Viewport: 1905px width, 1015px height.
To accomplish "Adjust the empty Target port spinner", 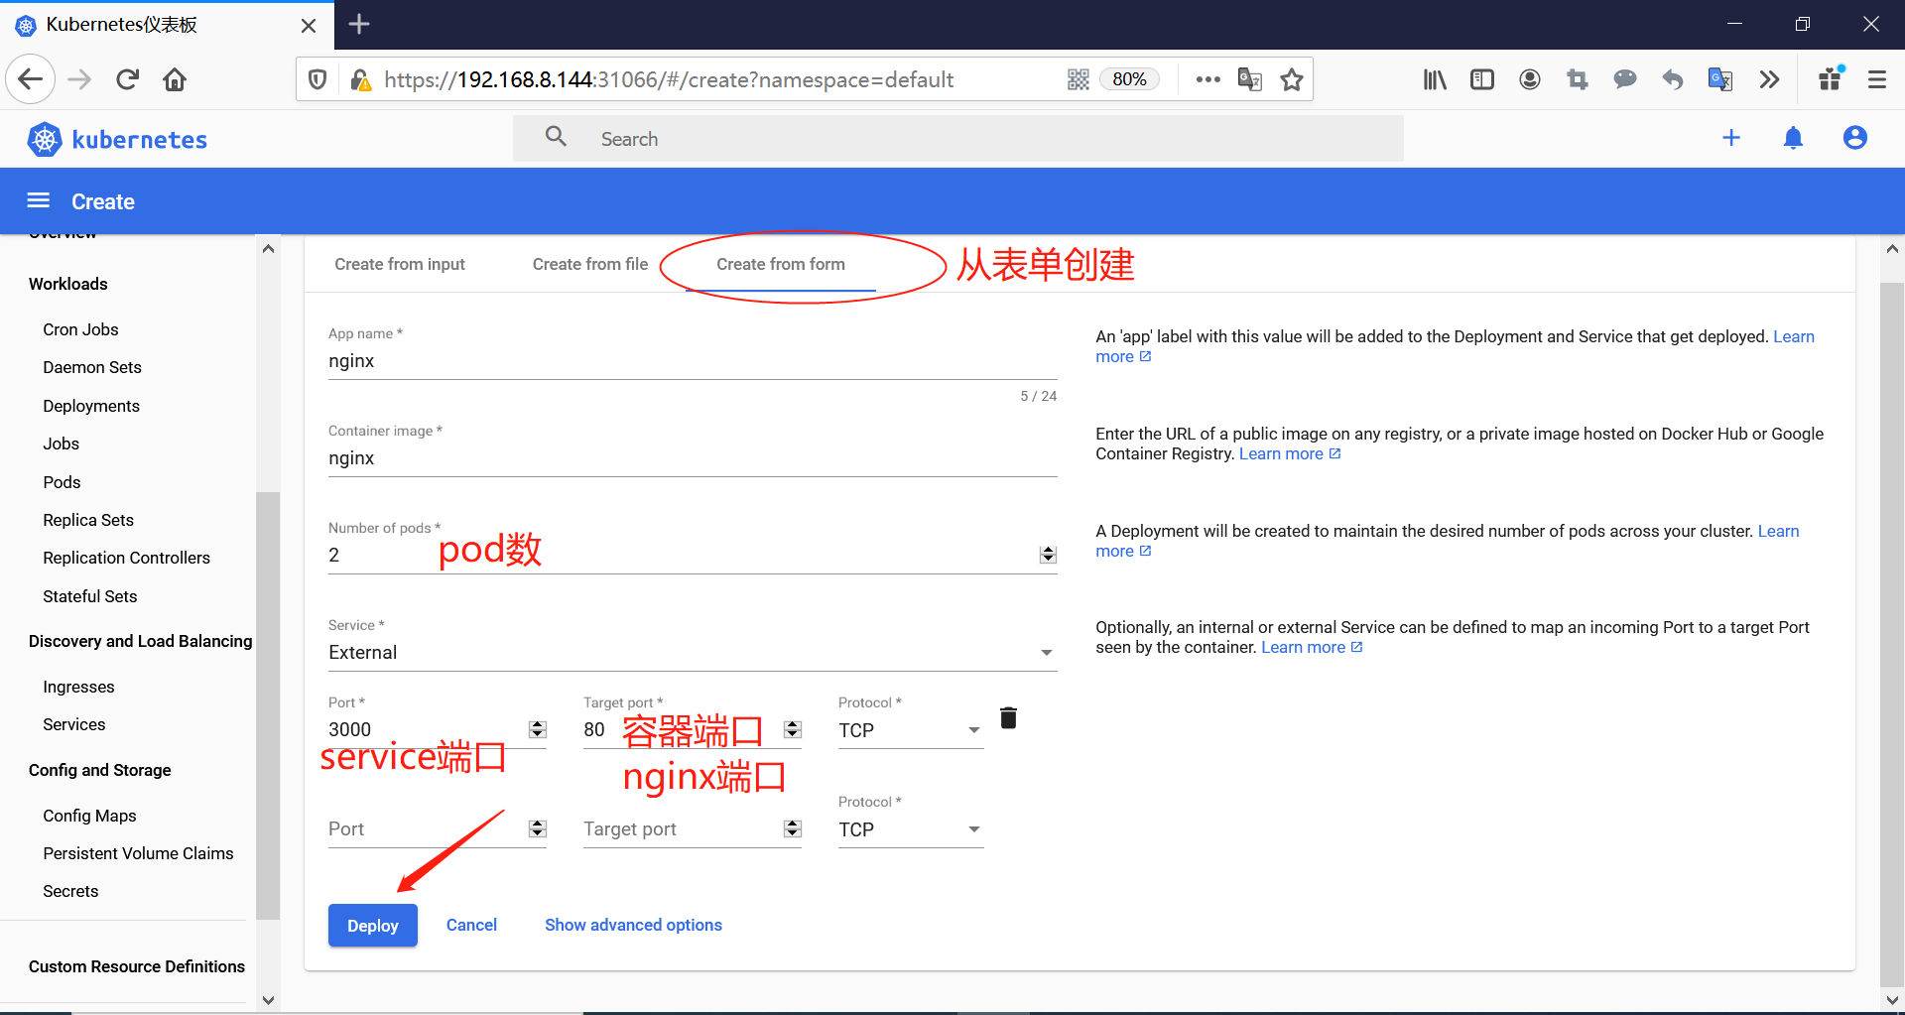I will 793,828.
